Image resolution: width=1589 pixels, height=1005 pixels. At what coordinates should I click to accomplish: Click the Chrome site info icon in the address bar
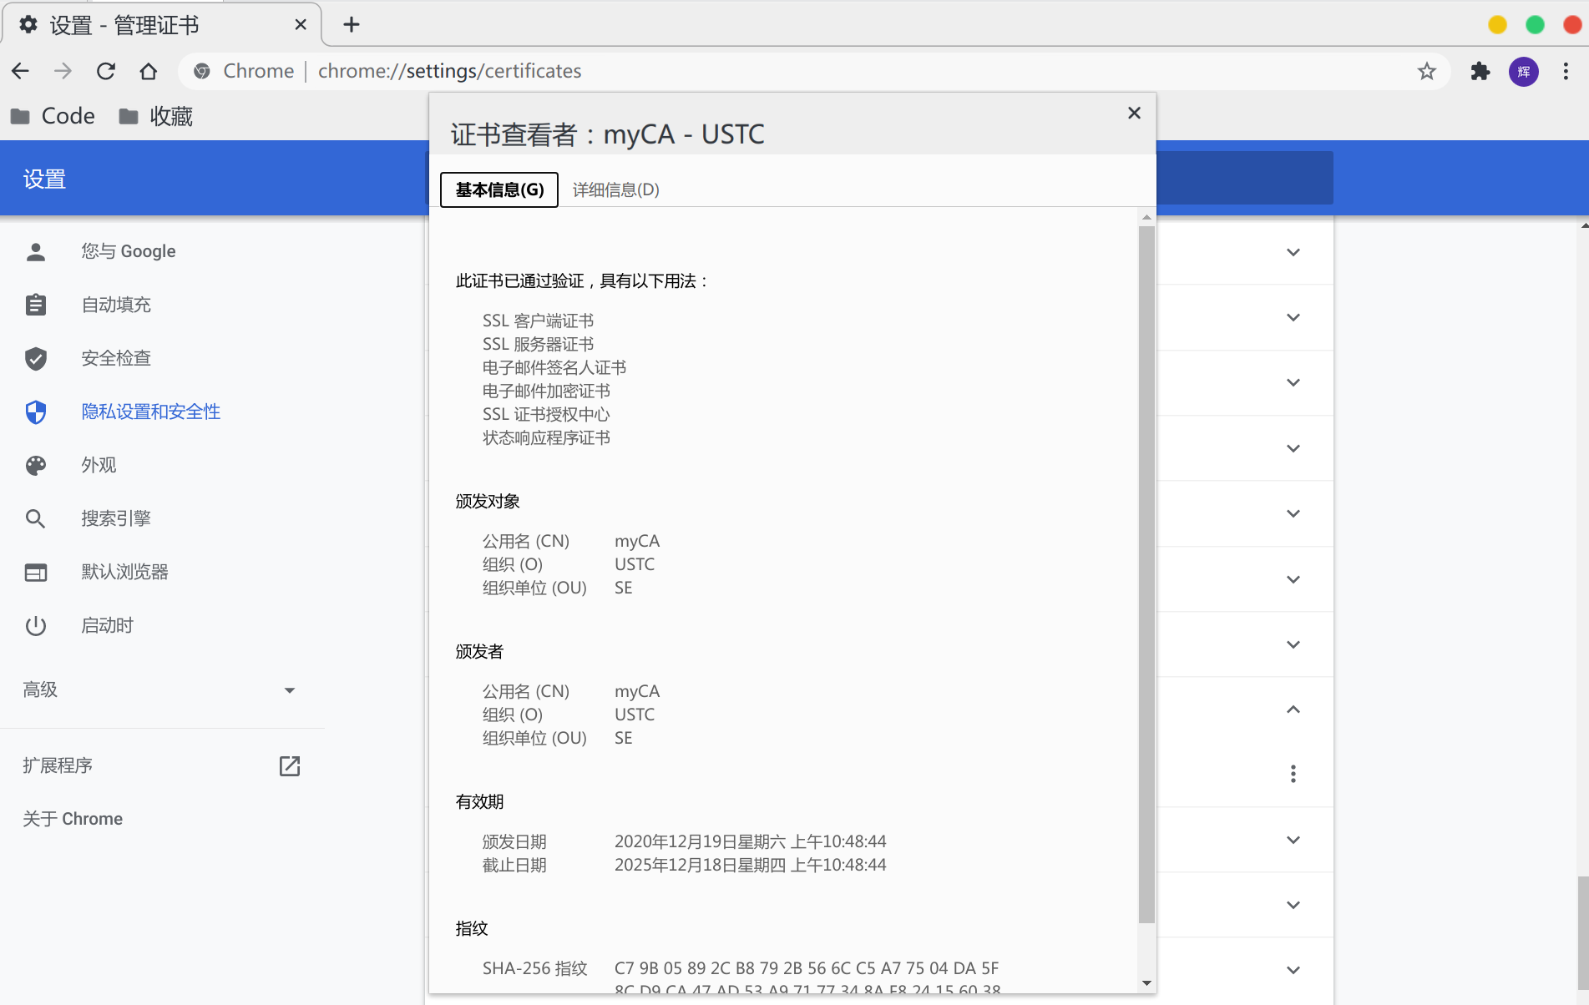[x=201, y=72]
